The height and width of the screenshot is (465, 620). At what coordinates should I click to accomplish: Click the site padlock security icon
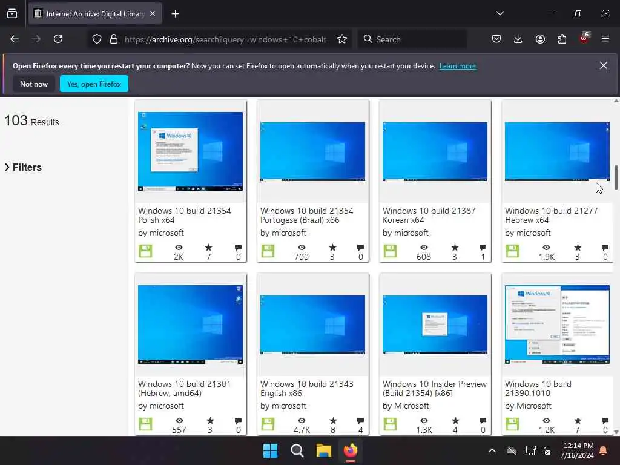pyautogui.click(x=114, y=39)
